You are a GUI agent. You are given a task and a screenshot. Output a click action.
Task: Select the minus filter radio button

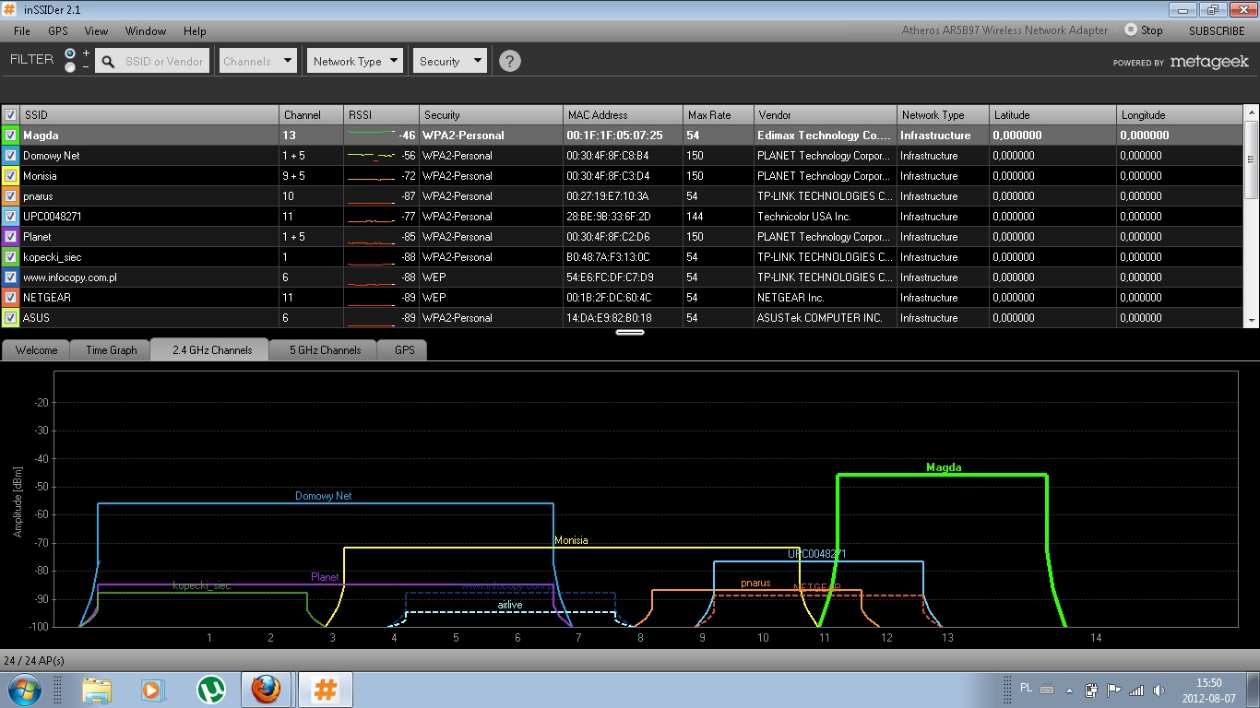click(70, 67)
